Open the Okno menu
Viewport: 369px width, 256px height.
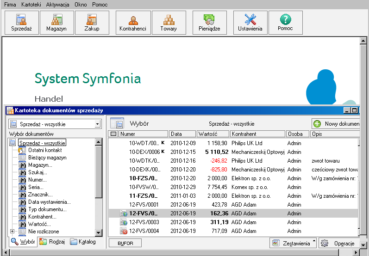coord(81,5)
